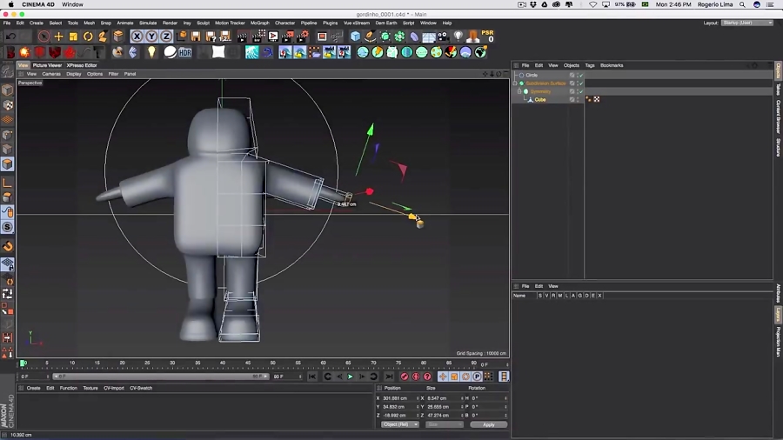Go to end of animation

click(389, 377)
